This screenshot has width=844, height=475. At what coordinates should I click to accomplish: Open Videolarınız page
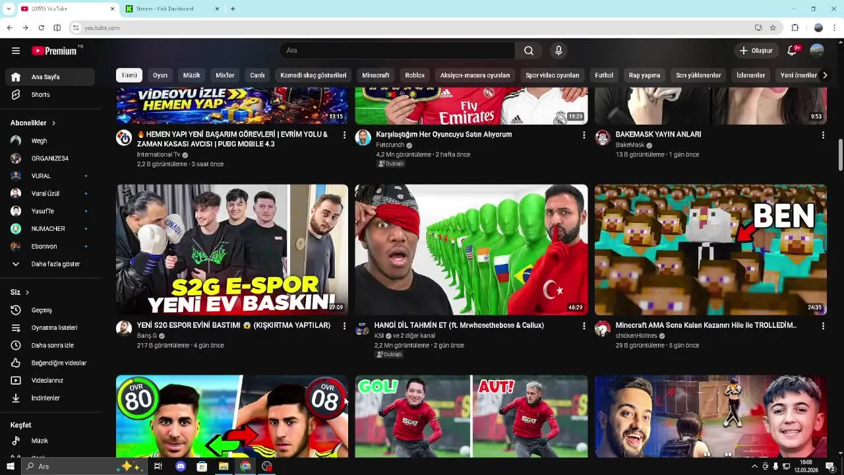click(50, 381)
